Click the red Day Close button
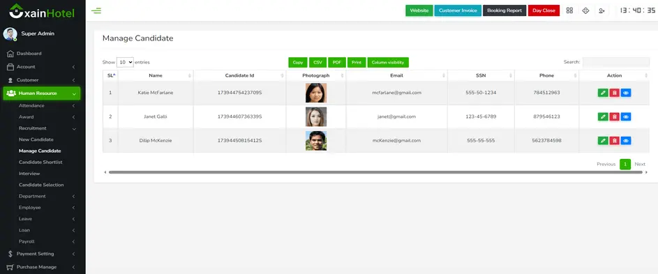This screenshot has height=274, width=658. click(544, 10)
